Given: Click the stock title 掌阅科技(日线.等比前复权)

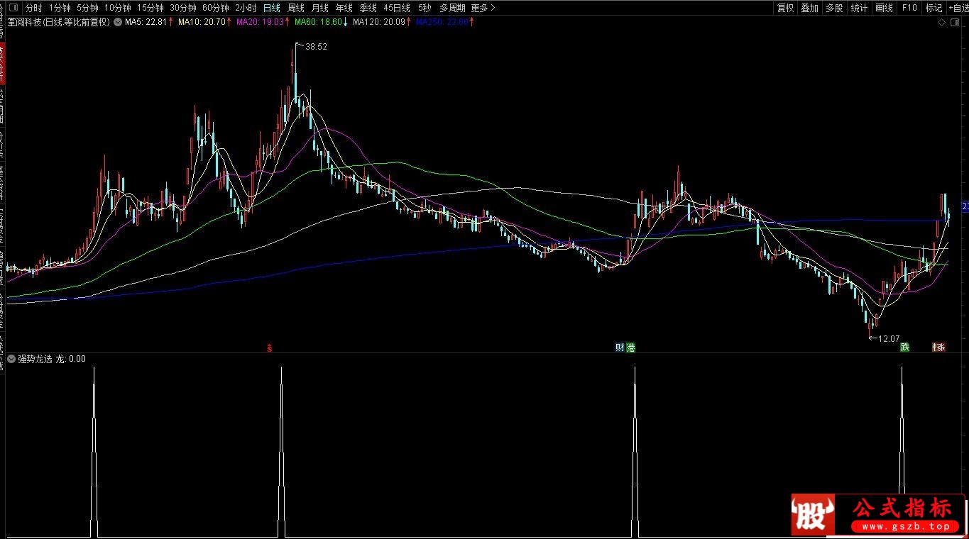Looking at the screenshot, I should click(x=59, y=22).
